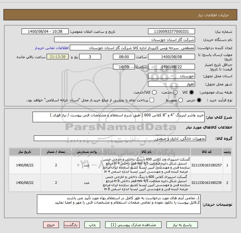Click the چاپ print button
Viewport: 241px width, 233px height.
click(x=92, y=225)
